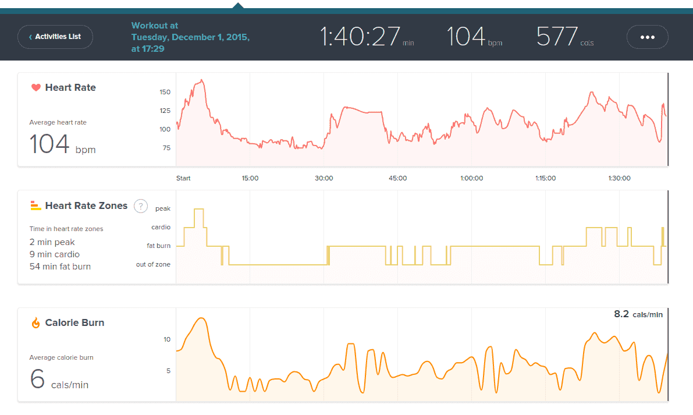Screen dimensions: 693x415
Task: Select the workout date title in the header
Action: pos(190,37)
